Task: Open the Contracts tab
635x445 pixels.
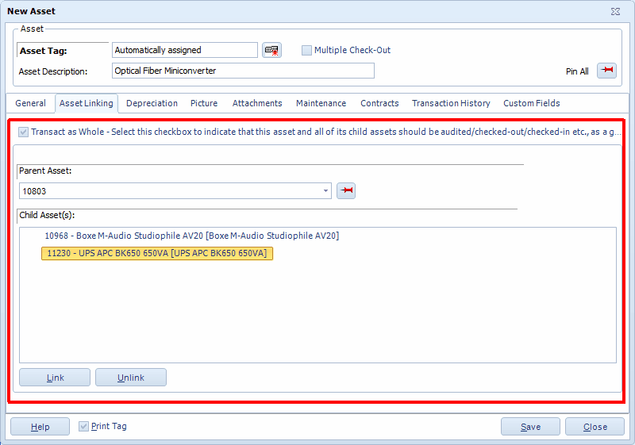Action: (379, 103)
